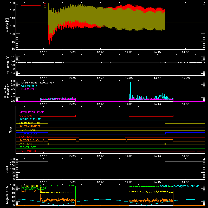Click the 14:00 tick under the Pointing plot
The image size is (208, 208).
pyautogui.click(x=129, y=52)
